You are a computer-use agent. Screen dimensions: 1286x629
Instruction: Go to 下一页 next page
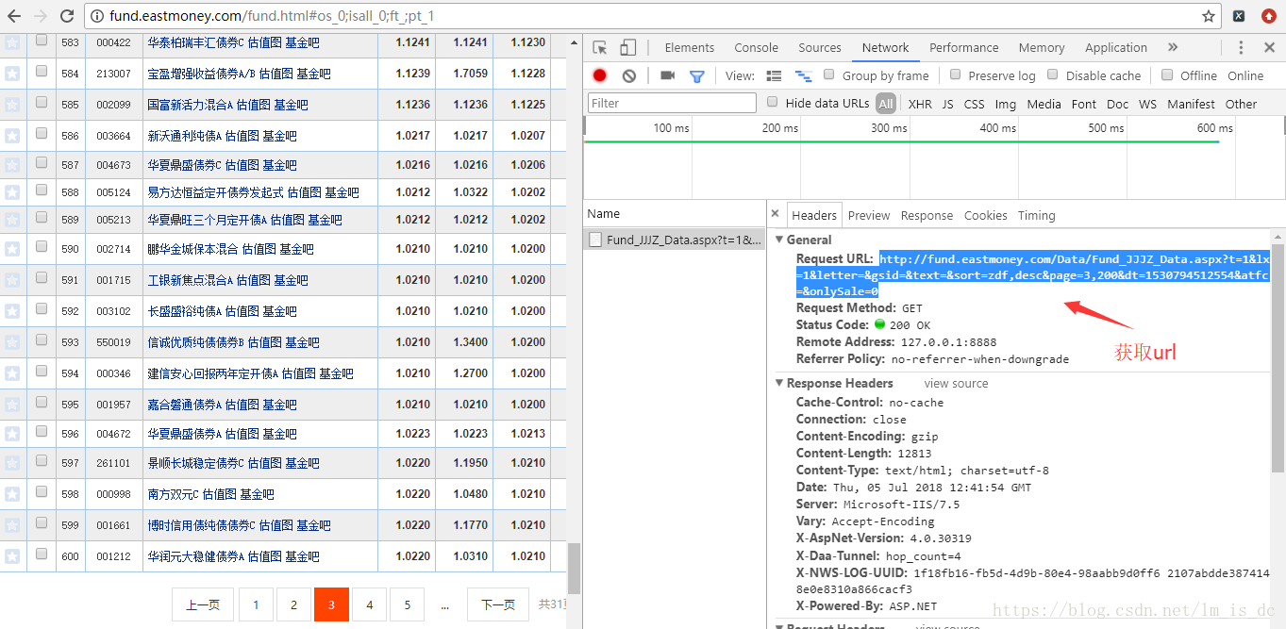tap(498, 604)
